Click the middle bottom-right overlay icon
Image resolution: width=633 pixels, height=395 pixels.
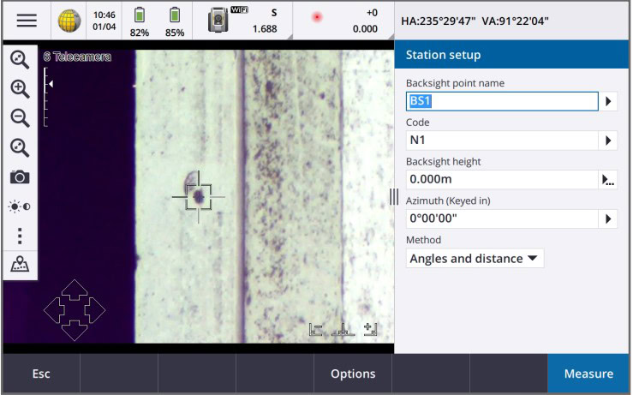[x=343, y=330]
